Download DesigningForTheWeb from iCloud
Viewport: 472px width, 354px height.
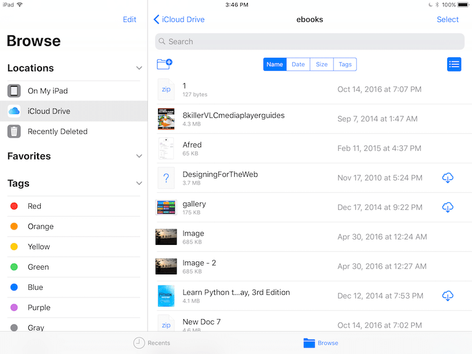447,178
